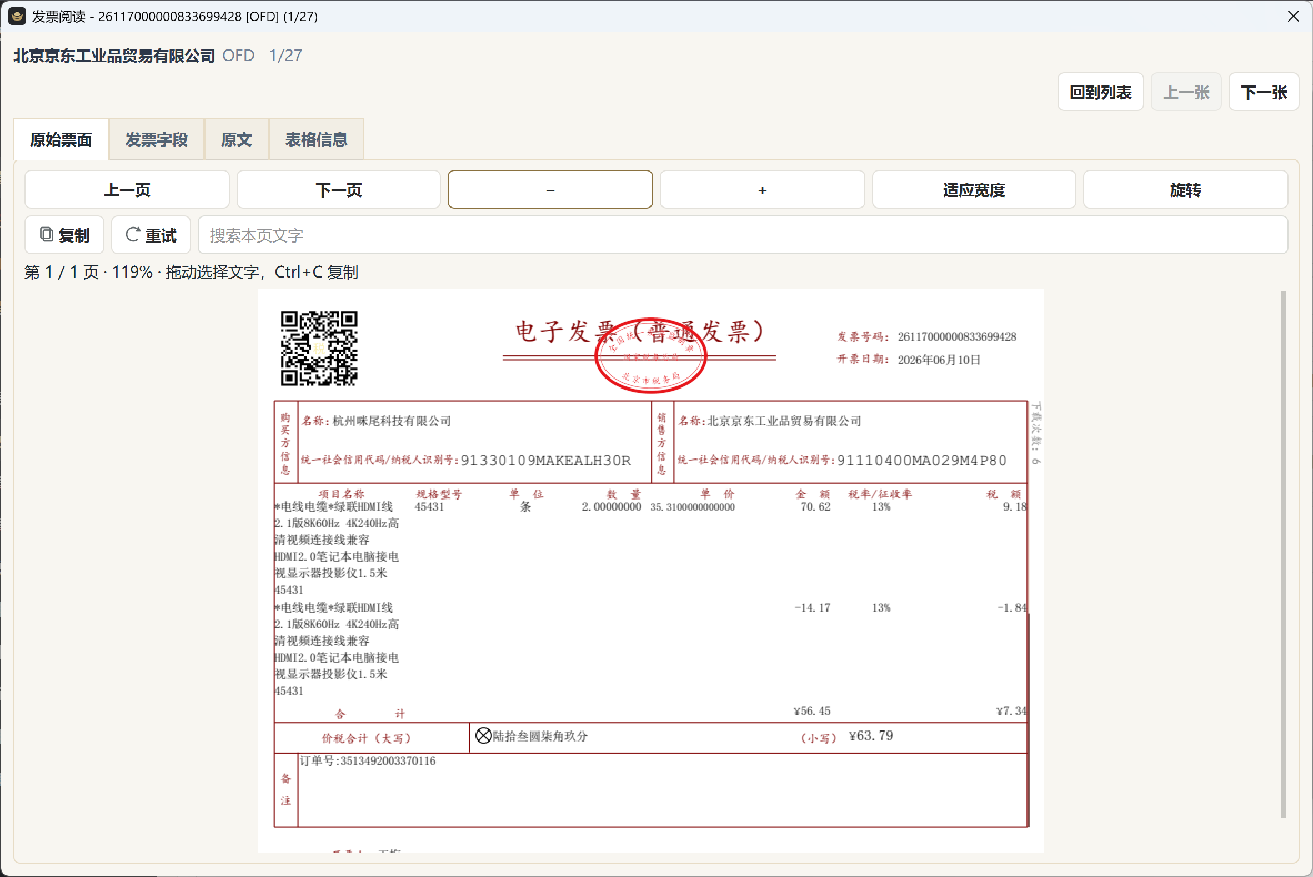
Task: Click uppercase total 陆拾叁圆柒角玖分
Action: 540,736
